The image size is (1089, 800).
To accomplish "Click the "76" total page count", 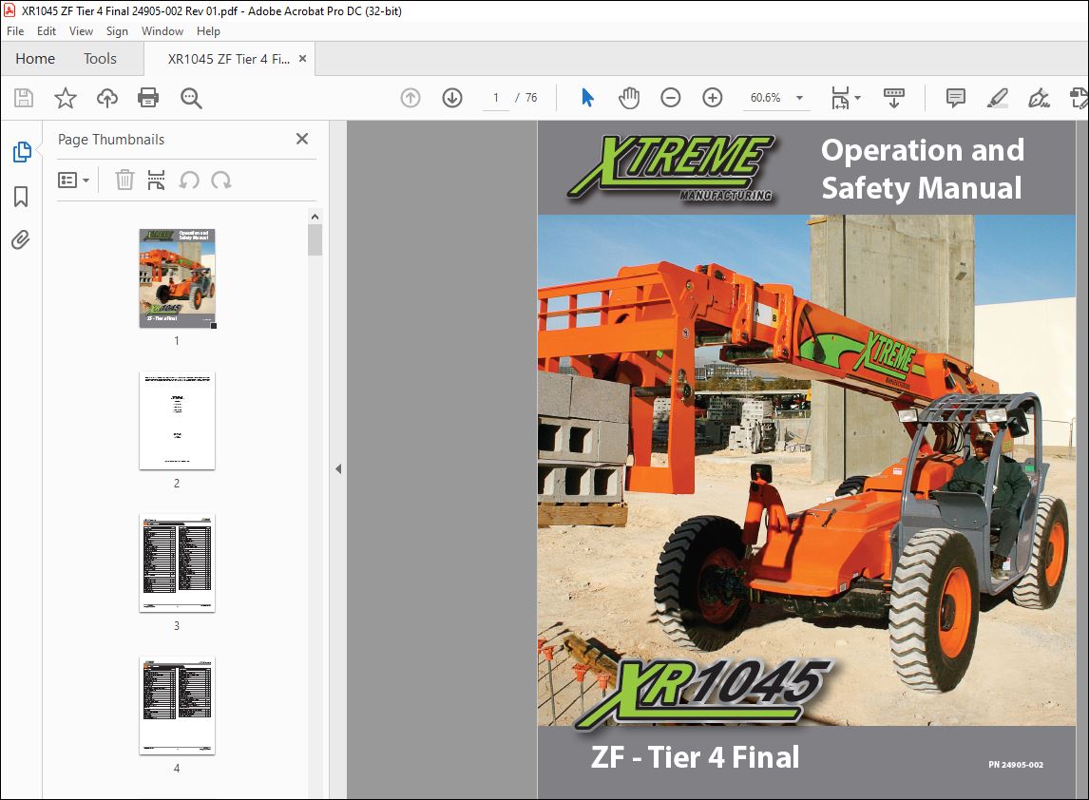I will point(530,98).
